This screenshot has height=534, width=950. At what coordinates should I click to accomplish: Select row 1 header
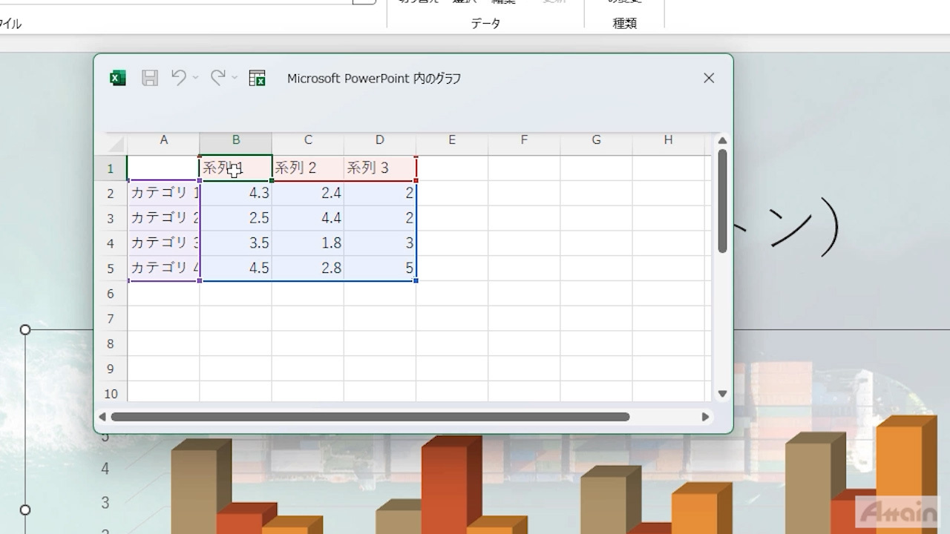pos(111,168)
